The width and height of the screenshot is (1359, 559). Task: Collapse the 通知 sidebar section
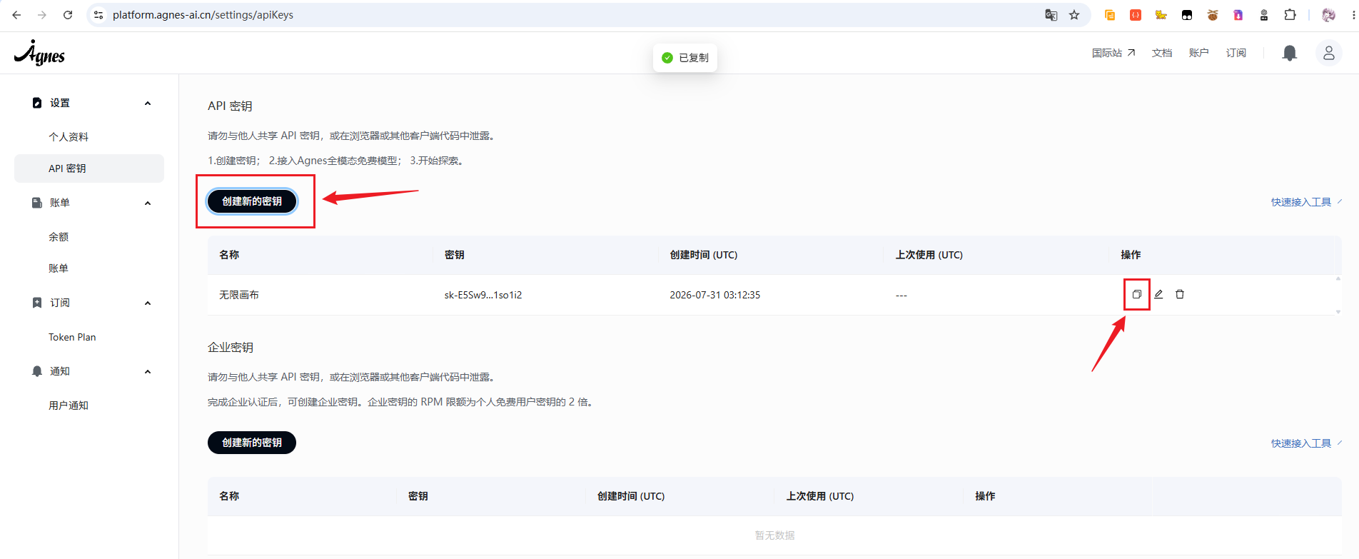click(x=148, y=371)
